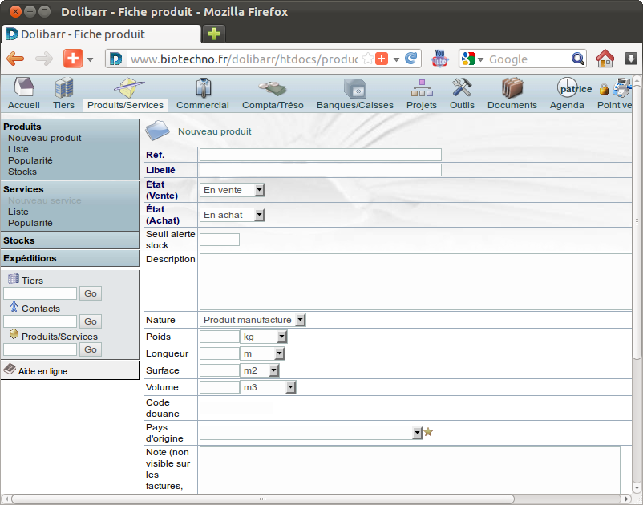Open a new browser tab
Image resolution: width=643 pixels, height=505 pixels.
point(214,34)
